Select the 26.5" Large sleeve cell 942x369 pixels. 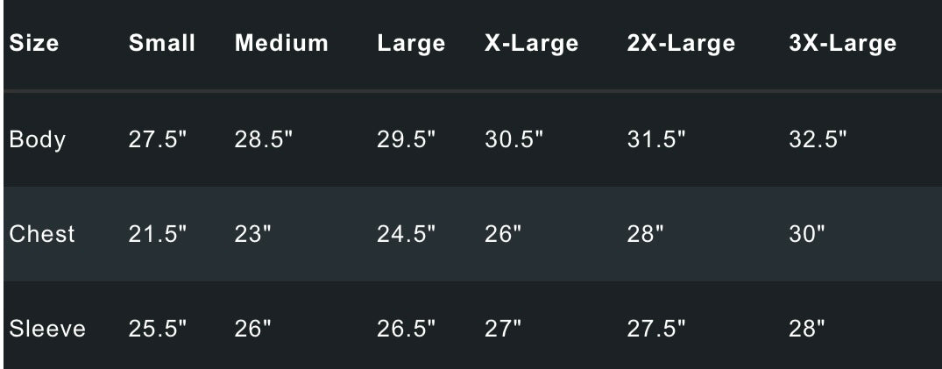pos(407,330)
